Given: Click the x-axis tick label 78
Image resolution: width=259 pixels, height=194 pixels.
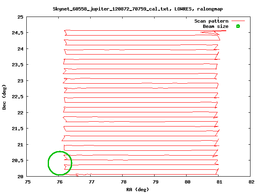Looking at the screenshot, I should point(123,182).
